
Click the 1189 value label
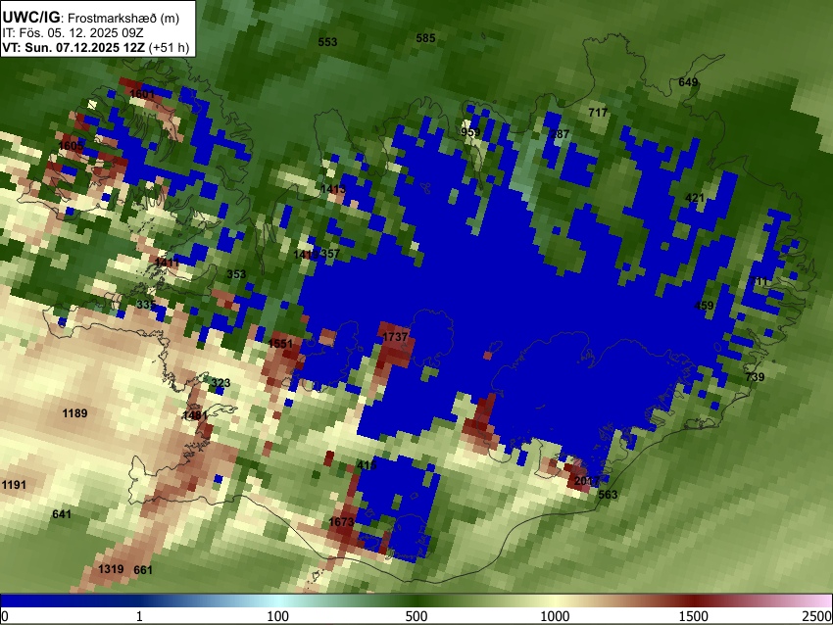coord(74,413)
